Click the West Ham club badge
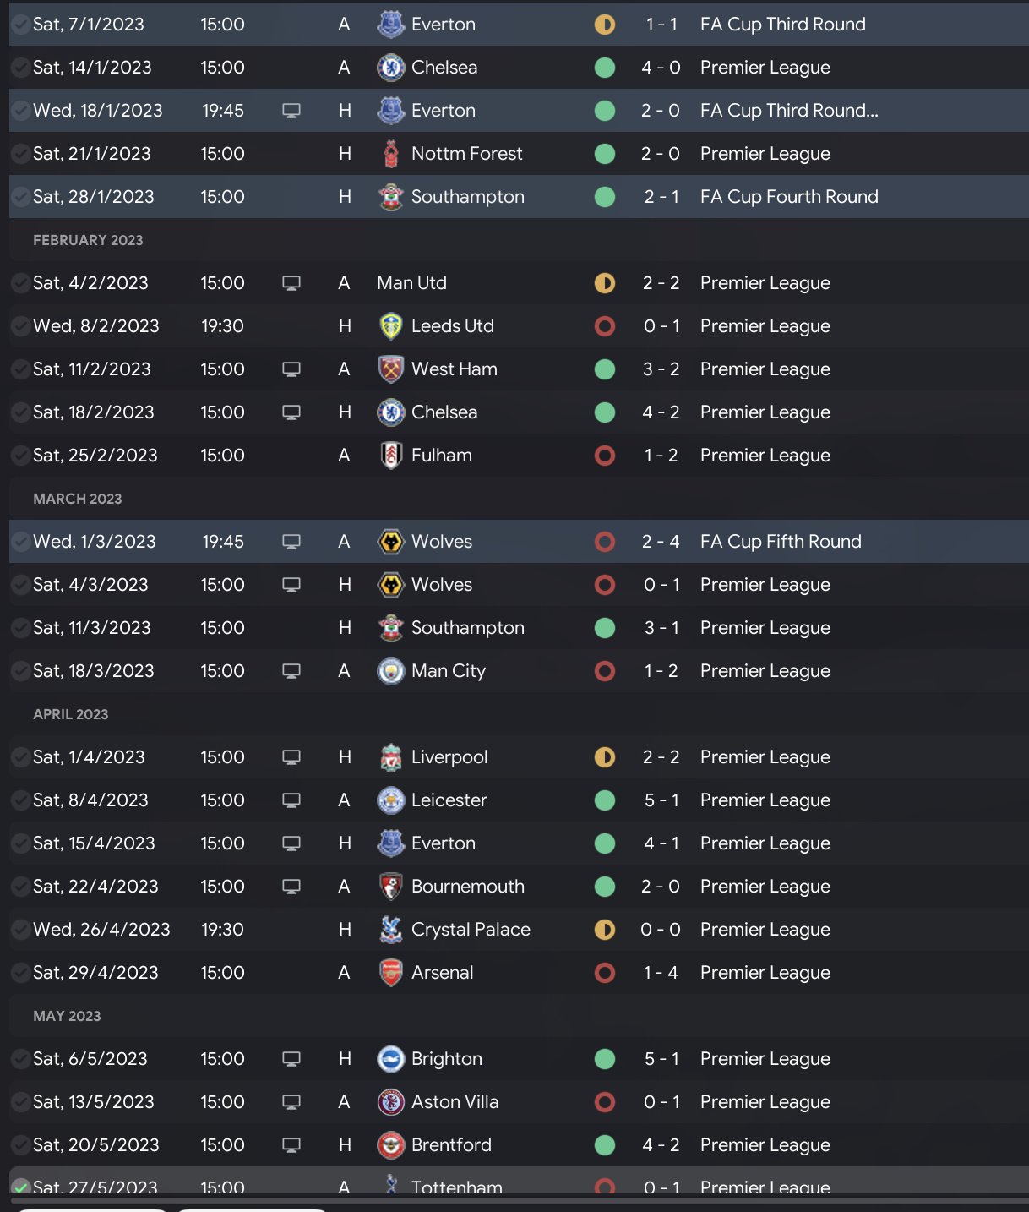 tap(390, 369)
